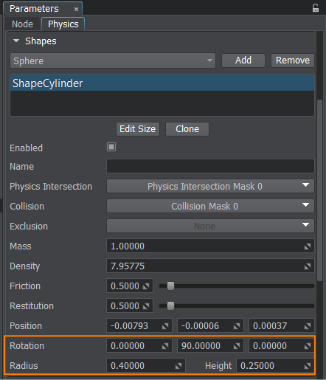Switch to the Node tab

pyautogui.click(x=22, y=24)
